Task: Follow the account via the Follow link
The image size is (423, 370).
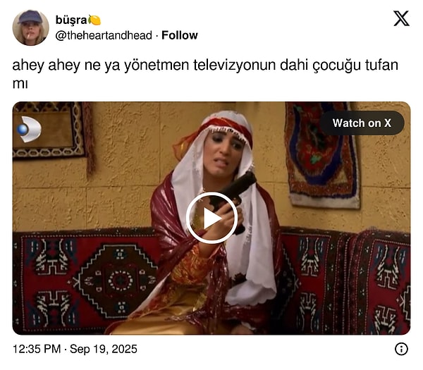Action: pos(179,35)
